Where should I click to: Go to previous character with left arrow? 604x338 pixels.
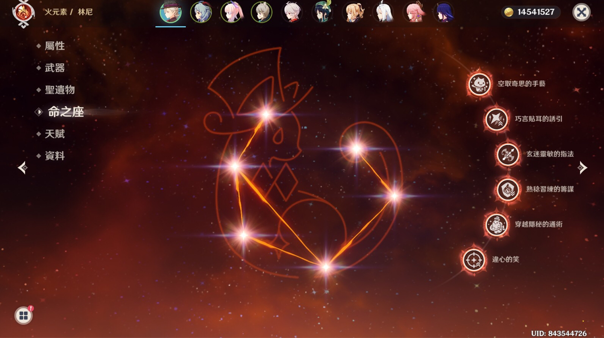[x=22, y=168]
